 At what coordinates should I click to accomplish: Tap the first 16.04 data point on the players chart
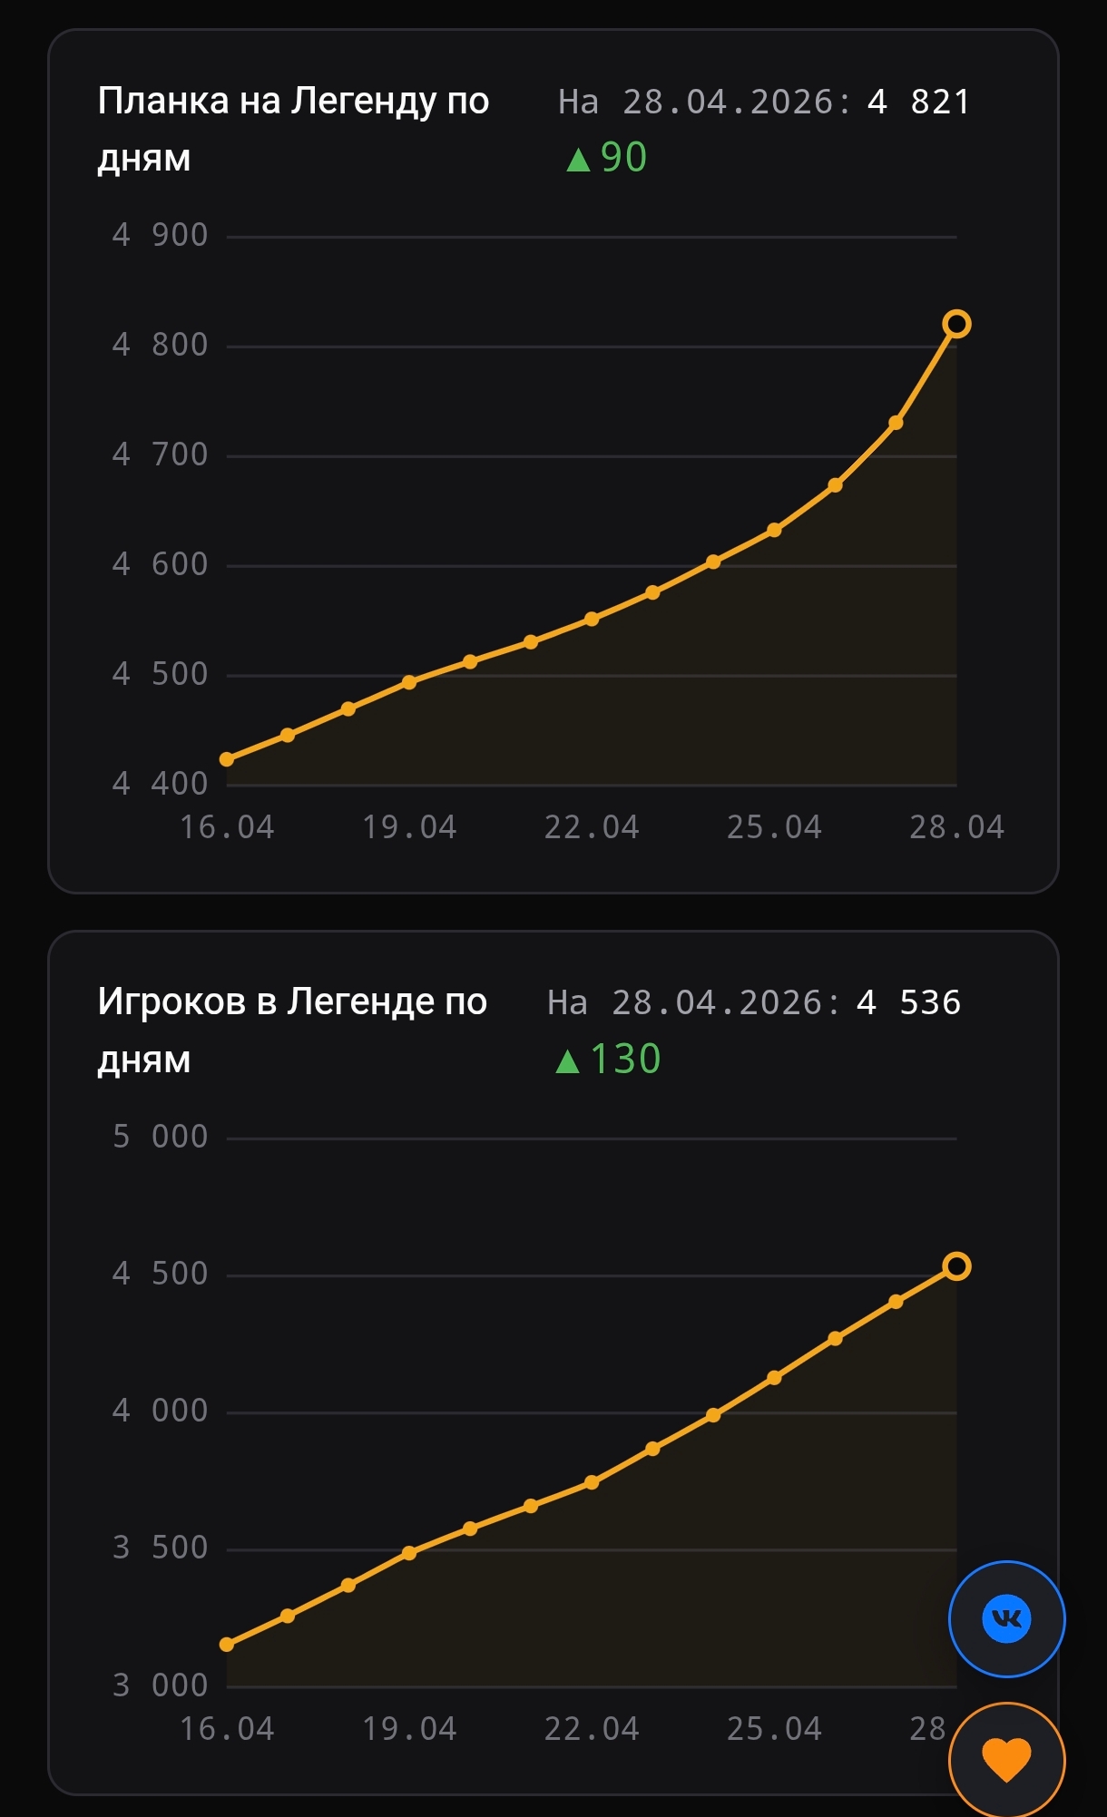[x=227, y=1645]
